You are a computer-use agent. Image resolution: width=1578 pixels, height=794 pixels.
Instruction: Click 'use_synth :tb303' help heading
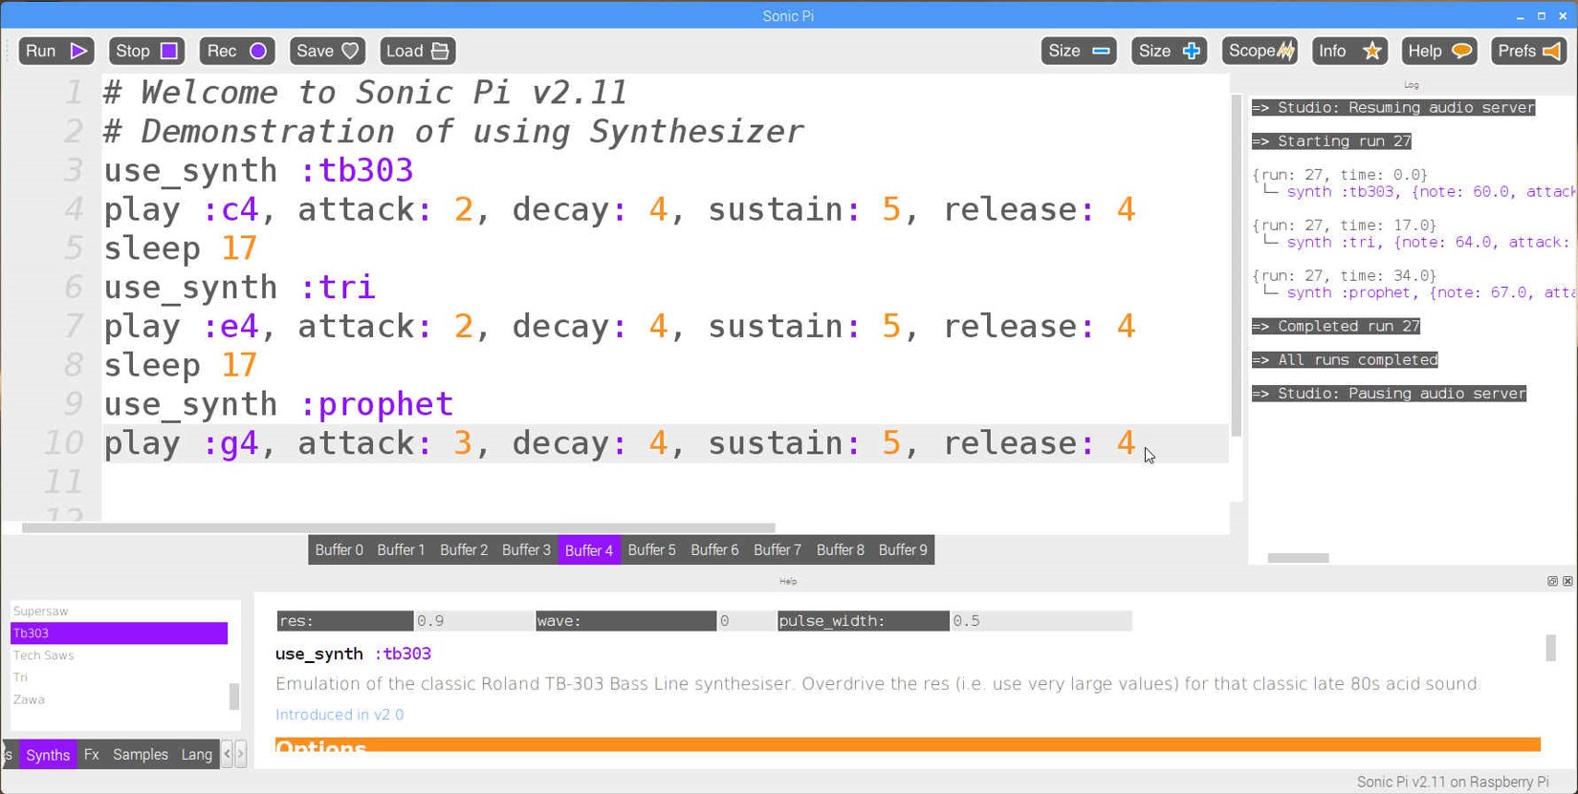pyautogui.click(x=353, y=654)
